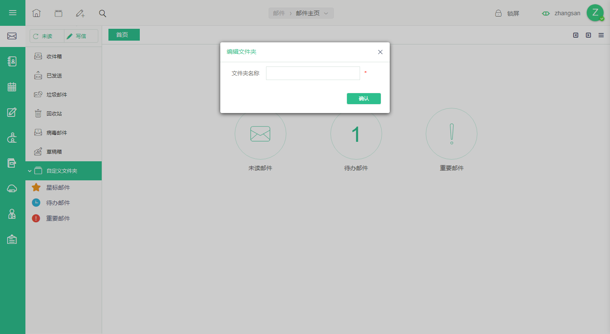Close the edit folder dialog
This screenshot has height=334, width=610.
click(380, 52)
